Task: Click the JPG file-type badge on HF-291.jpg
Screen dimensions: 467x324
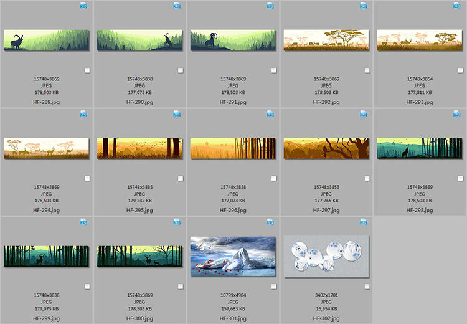Action: pos(270,6)
